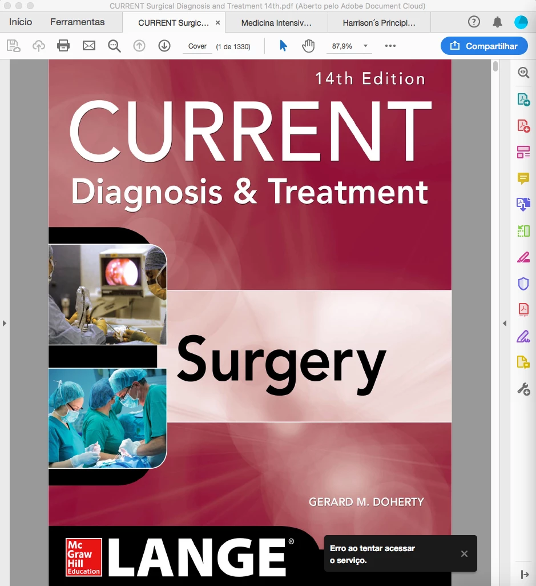This screenshot has height=586, width=536.
Task: Open the More Tools wrench icon
Action: [x=523, y=389]
